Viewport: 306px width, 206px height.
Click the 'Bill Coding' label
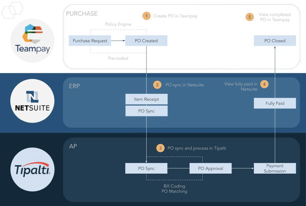(x=174, y=186)
